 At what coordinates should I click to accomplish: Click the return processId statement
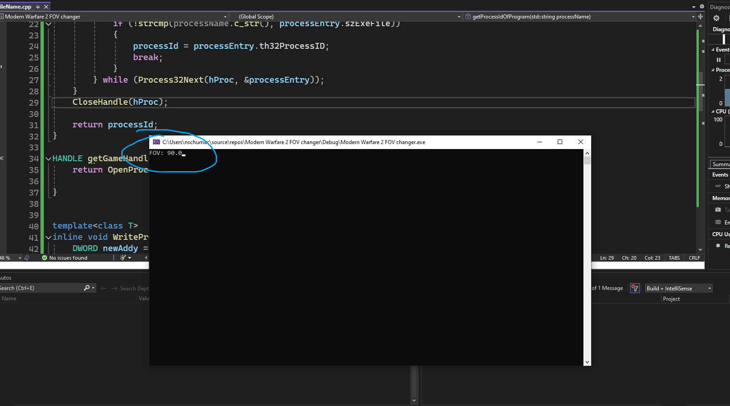pos(115,125)
